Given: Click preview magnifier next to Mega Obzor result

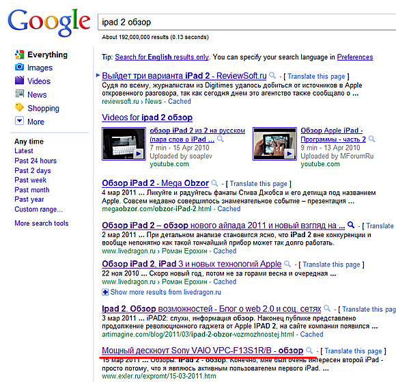Looking at the screenshot, I should [x=214, y=182].
